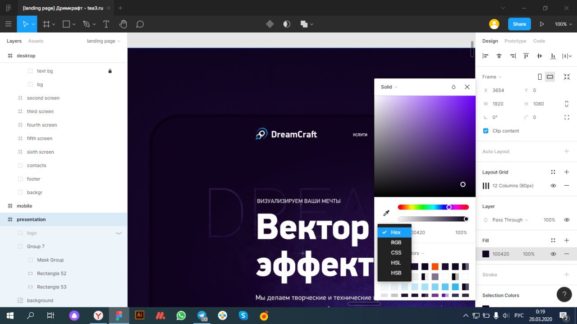Open the Help question mark button

point(564,294)
